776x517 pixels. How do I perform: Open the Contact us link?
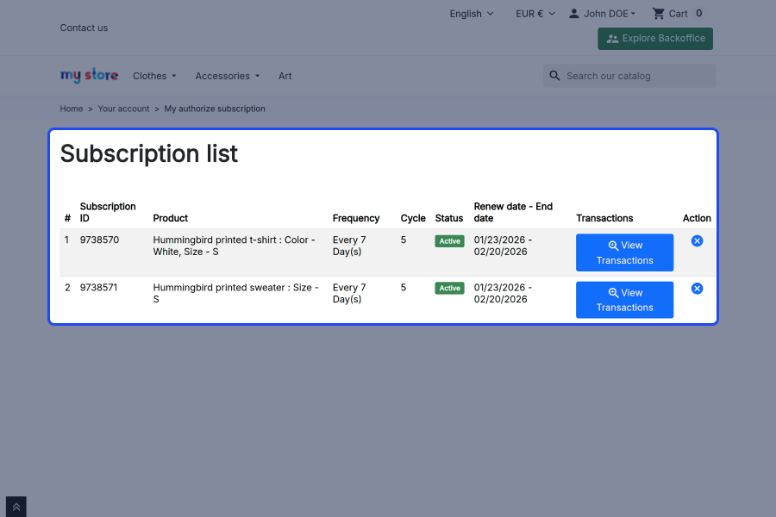(84, 28)
